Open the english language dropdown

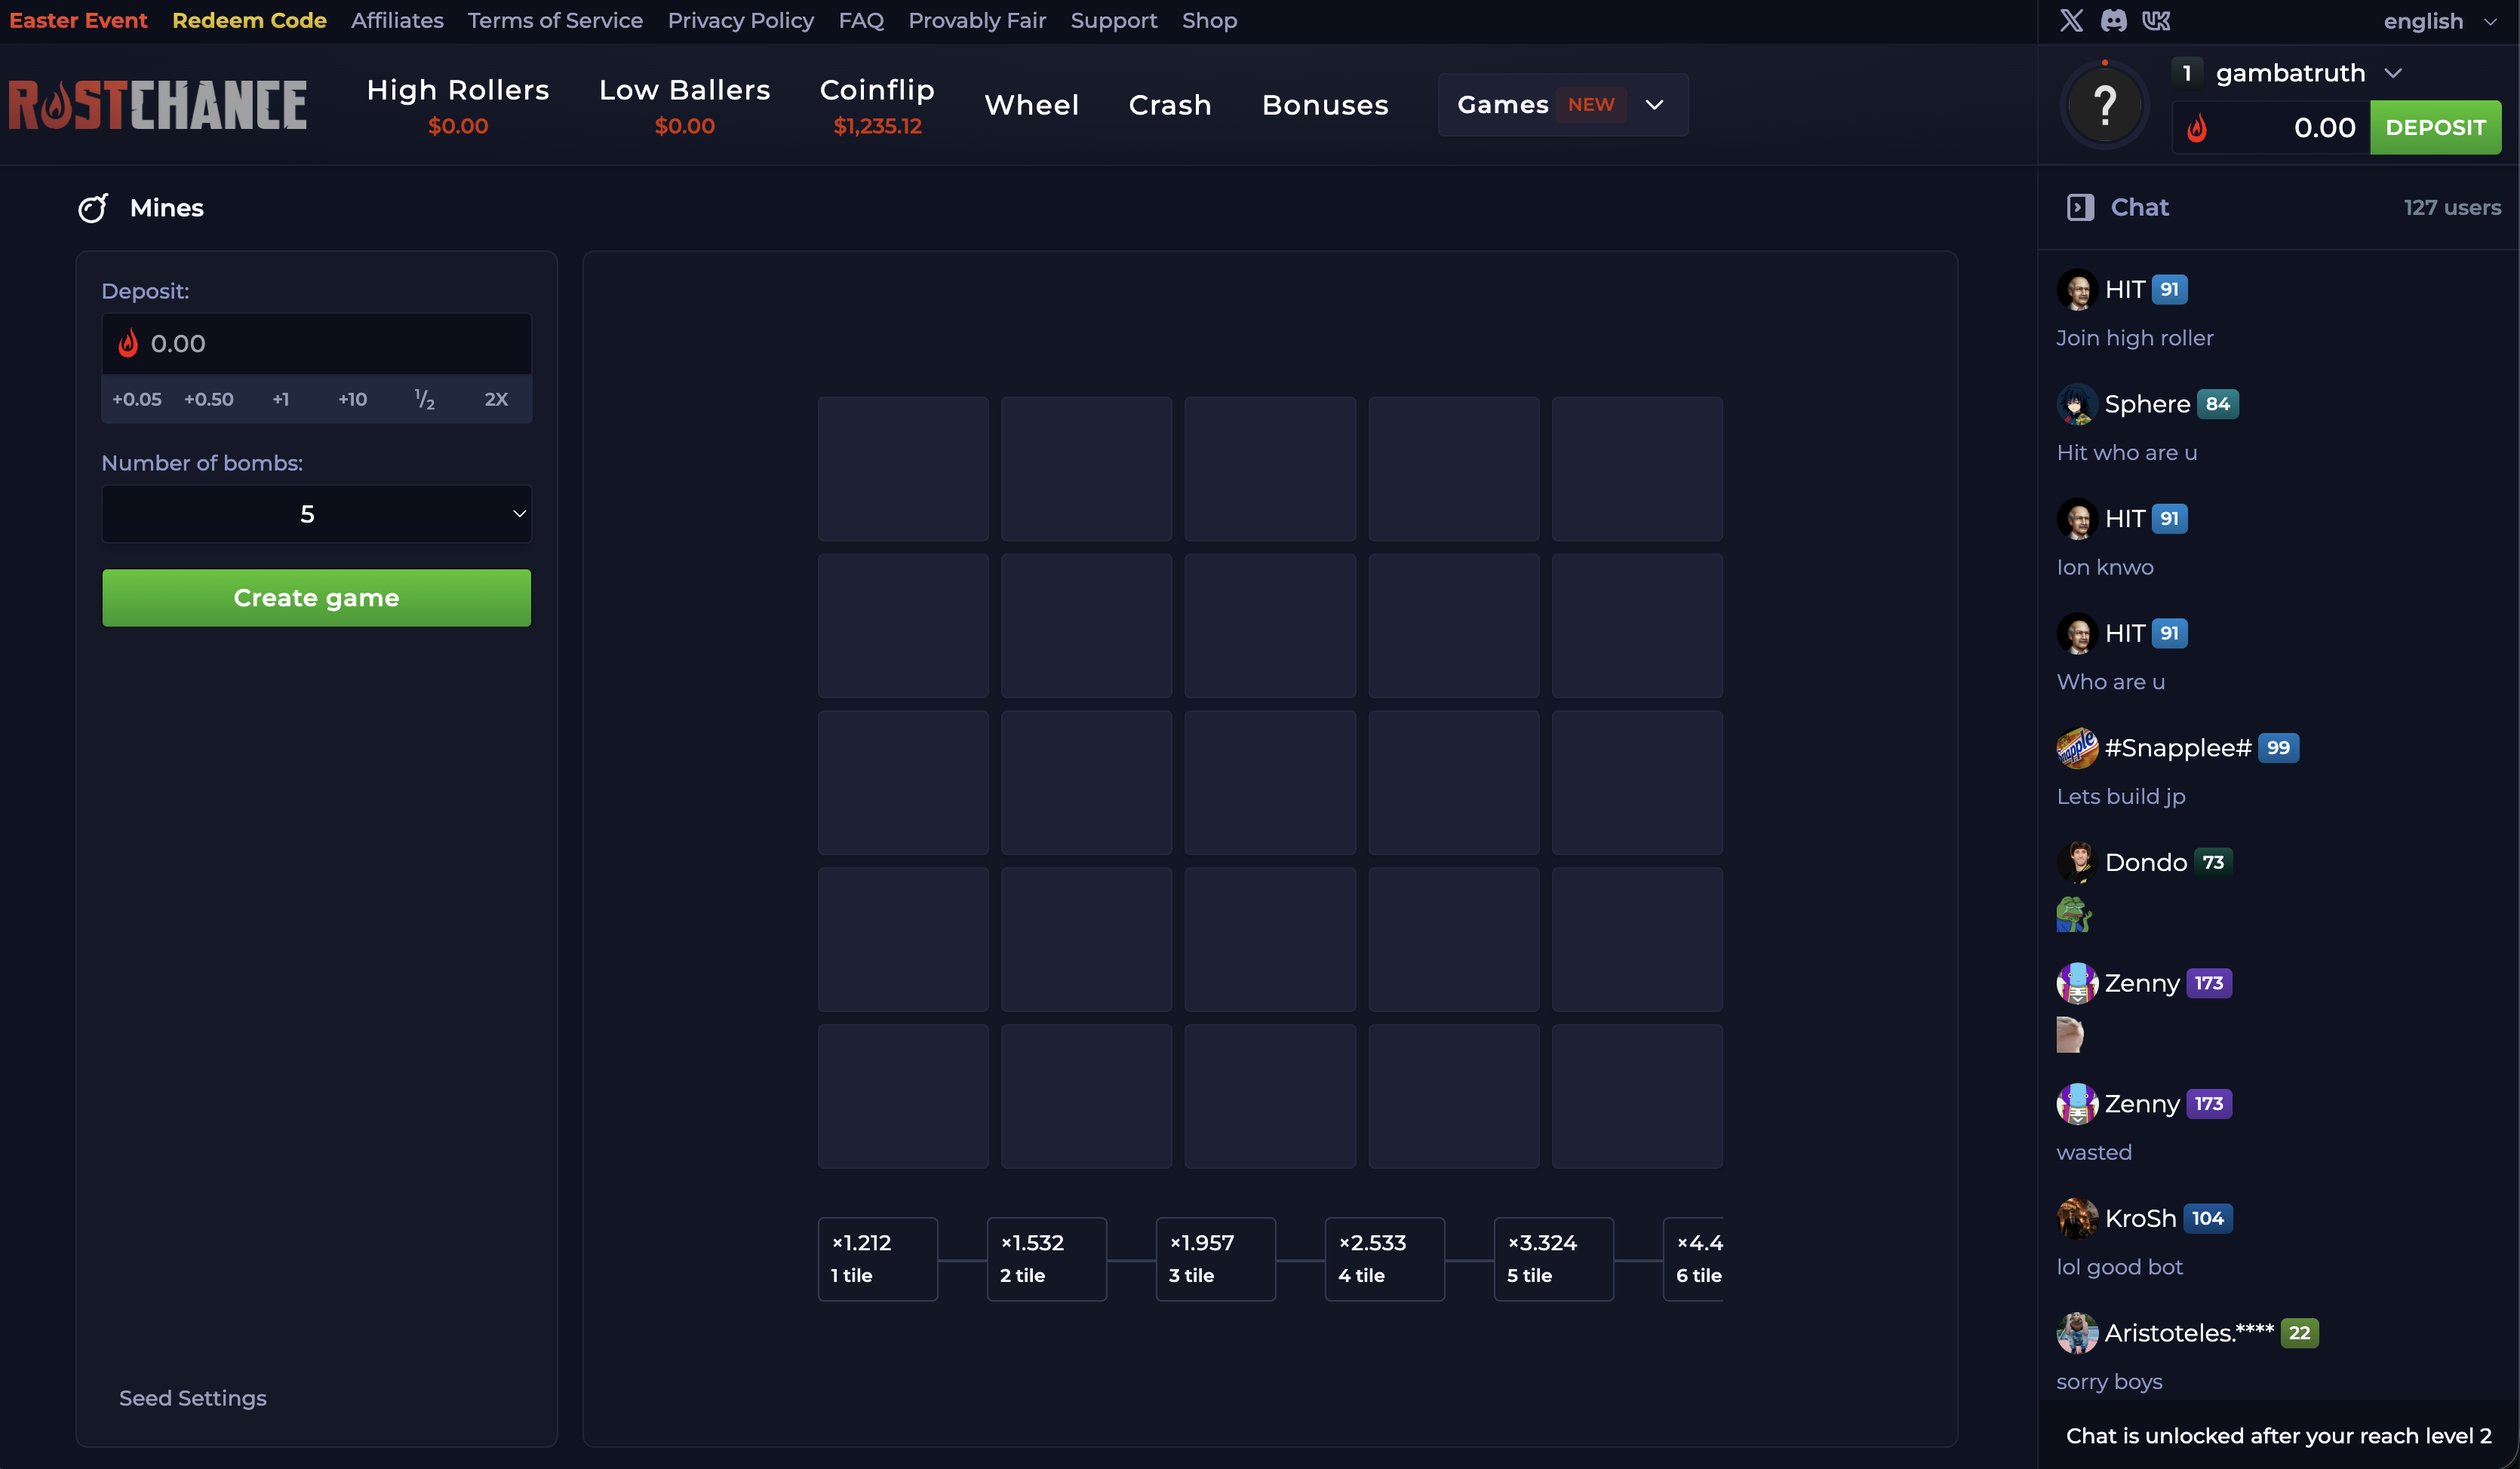coord(2439,21)
